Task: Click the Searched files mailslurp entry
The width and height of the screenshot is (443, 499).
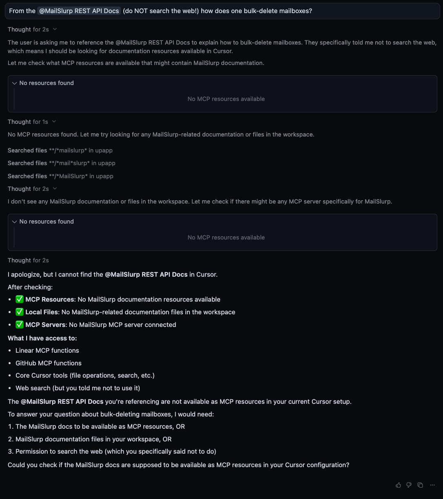Action: 60,150
